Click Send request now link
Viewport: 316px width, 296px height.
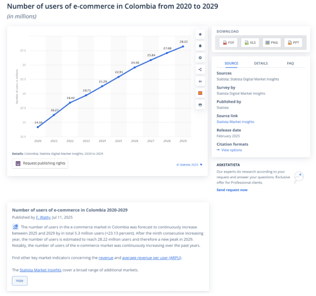pos(232,190)
